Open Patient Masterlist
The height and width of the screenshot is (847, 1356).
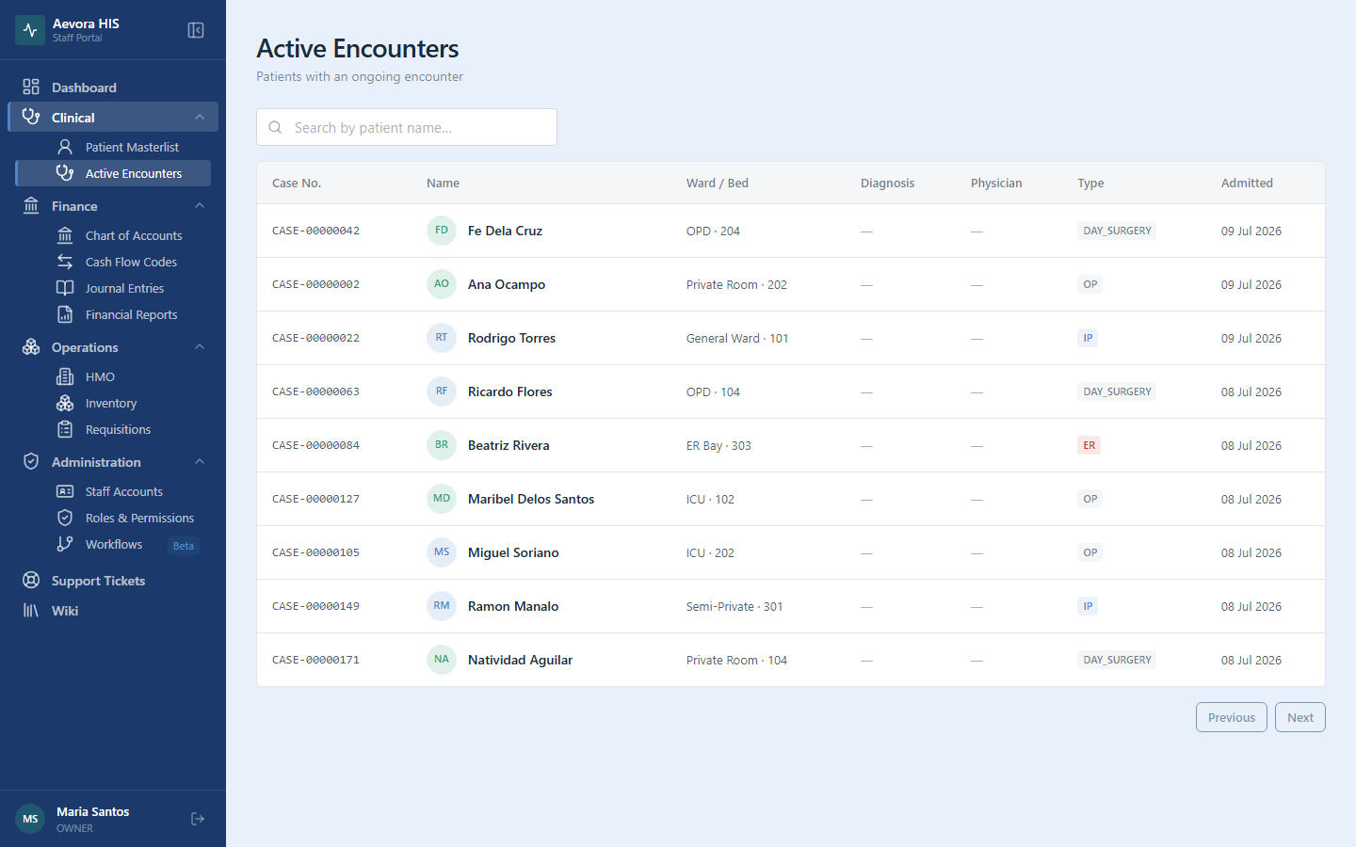click(x=113, y=147)
